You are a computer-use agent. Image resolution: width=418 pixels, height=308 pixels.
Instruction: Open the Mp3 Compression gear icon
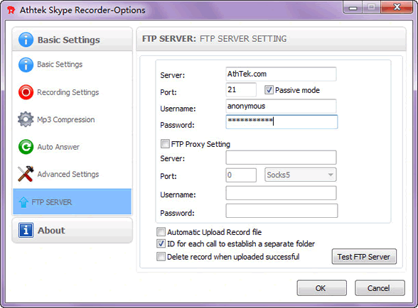[x=26, y=119]
